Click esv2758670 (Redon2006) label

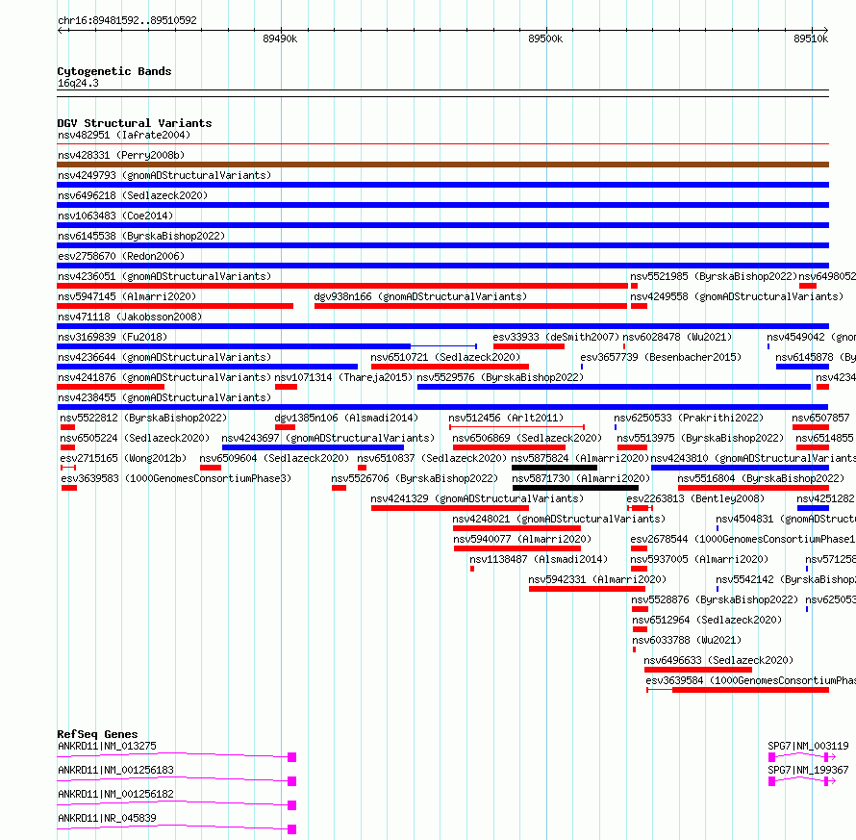[121, 256]
